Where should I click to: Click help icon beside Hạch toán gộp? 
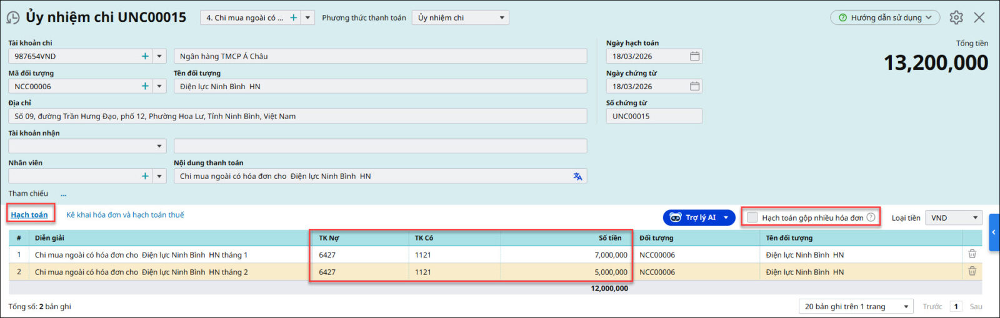pyautogui.click(x=871, y=217)
